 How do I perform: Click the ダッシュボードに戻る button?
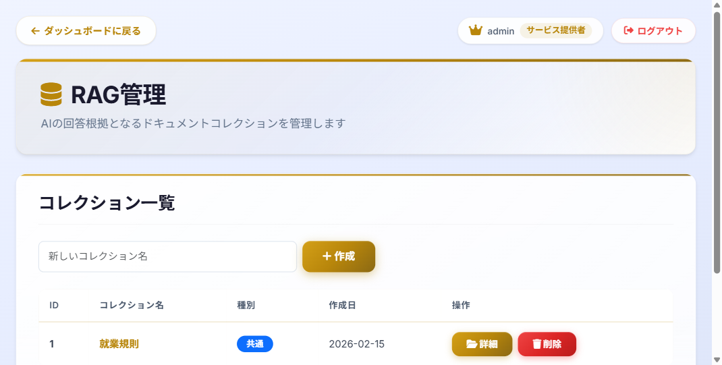click(x=86, y=31)
